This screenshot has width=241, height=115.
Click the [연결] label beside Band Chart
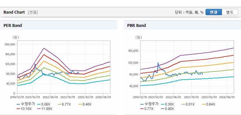(33, 12)
